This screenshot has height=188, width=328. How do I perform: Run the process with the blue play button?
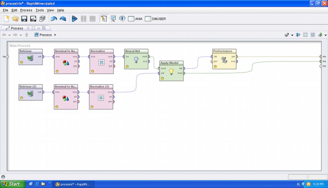click(74, 19)
